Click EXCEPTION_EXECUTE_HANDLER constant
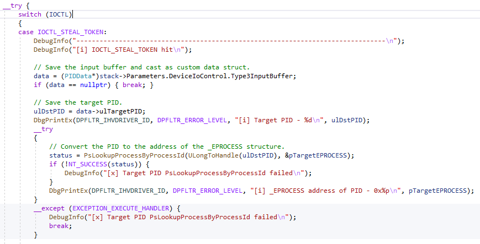This screenshot has height=244, width=480. coord(120,208)
